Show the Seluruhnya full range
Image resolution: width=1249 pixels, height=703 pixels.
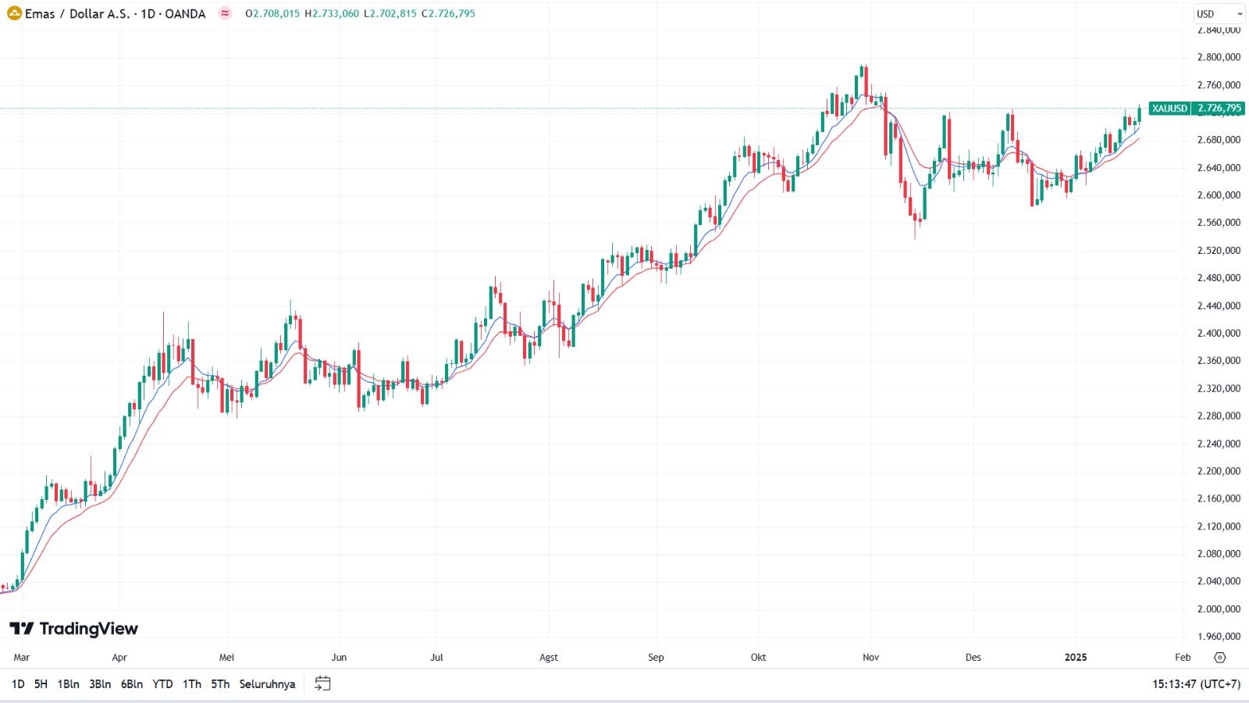pos(267,684)
